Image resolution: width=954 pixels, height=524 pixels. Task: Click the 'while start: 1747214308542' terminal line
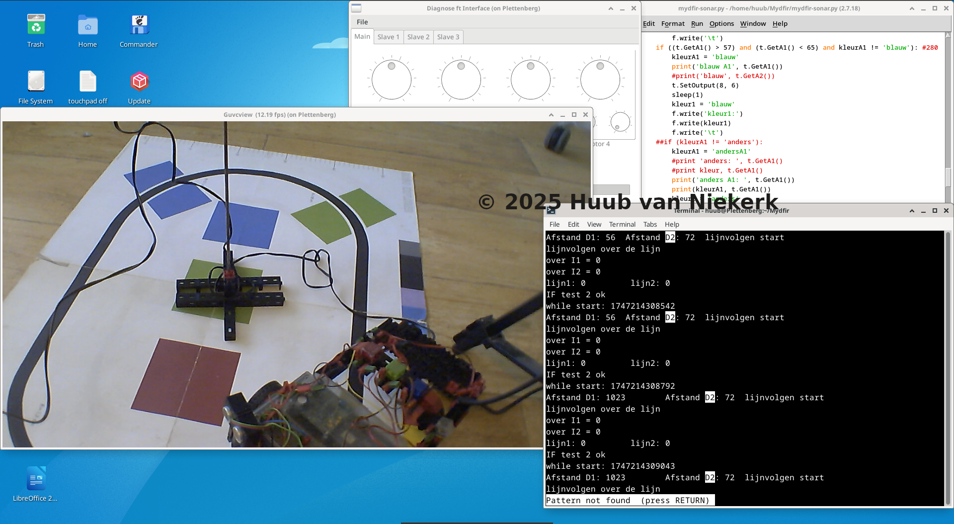pos(610,306)
